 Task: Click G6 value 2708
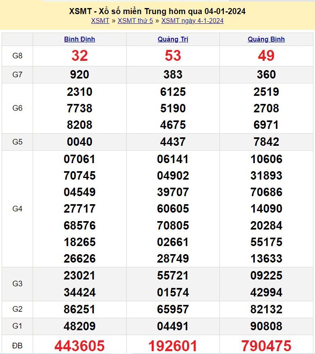266,108
